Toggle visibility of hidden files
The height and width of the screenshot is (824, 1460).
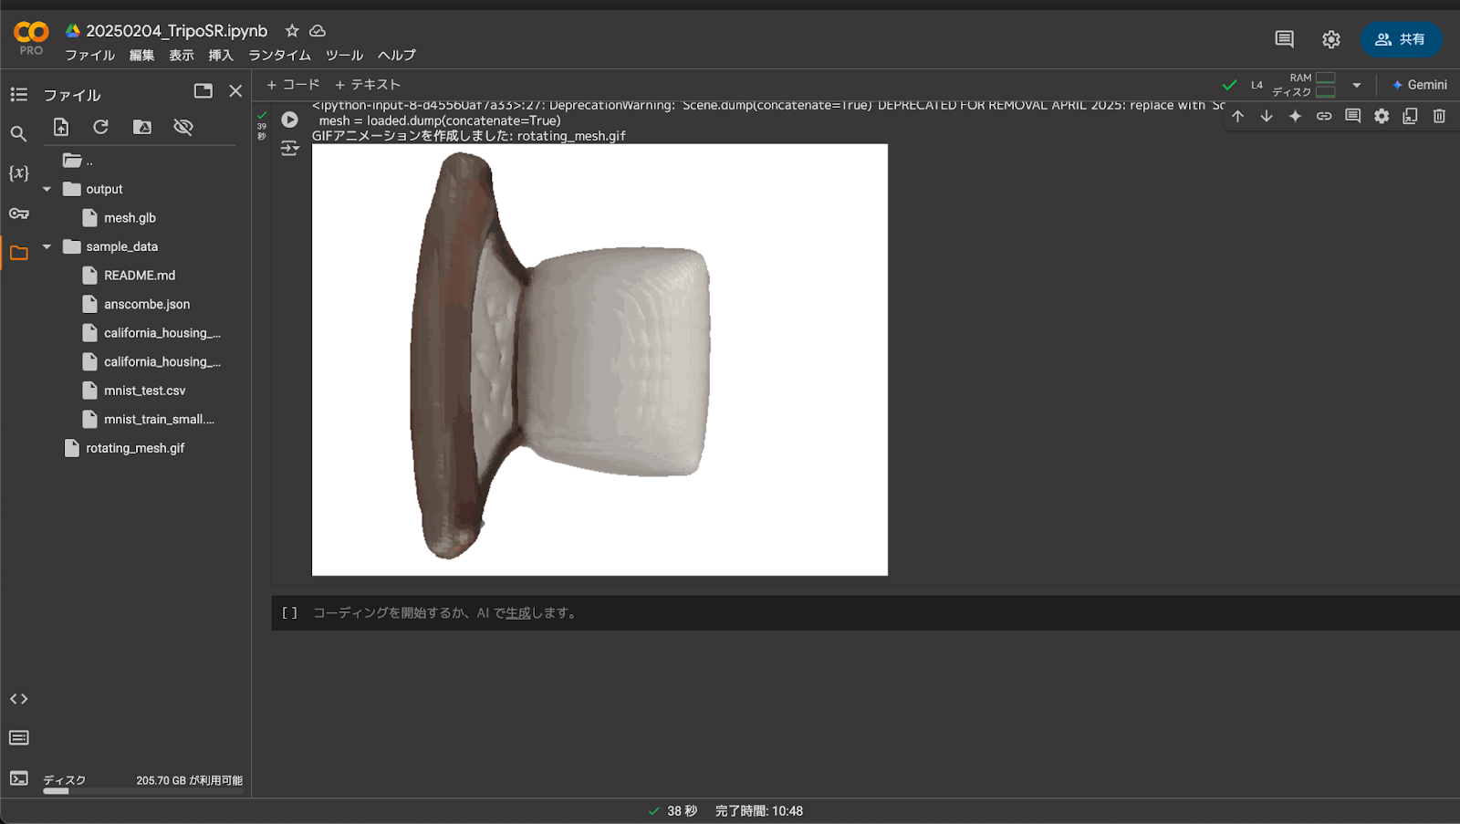(x=182, y=127)
